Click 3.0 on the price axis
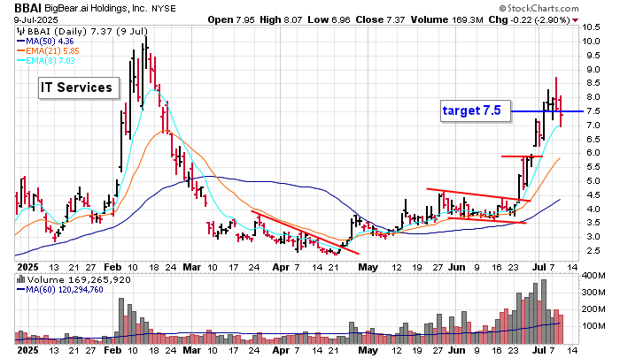This screenshot has height=358, width=620. point(593,237)
